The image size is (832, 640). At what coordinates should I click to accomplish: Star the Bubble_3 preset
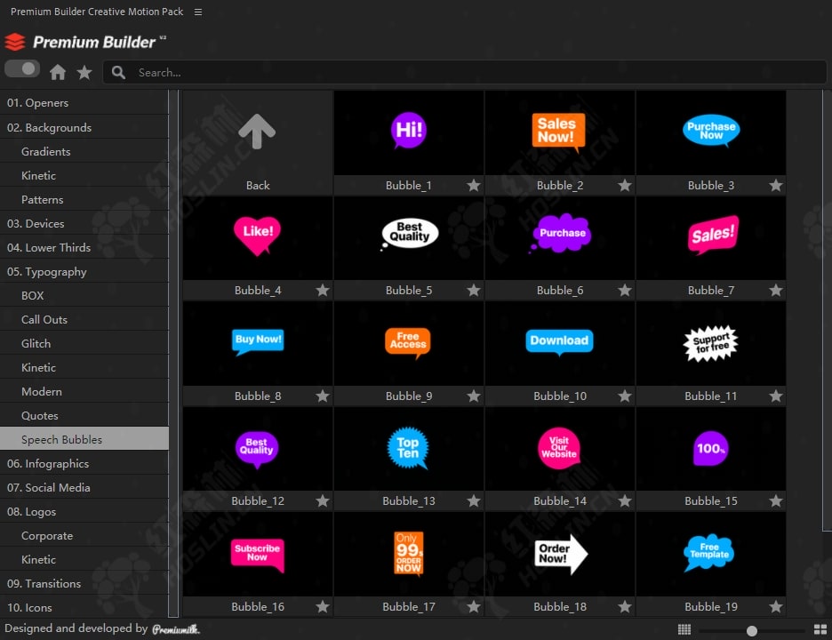pos(776,185)
